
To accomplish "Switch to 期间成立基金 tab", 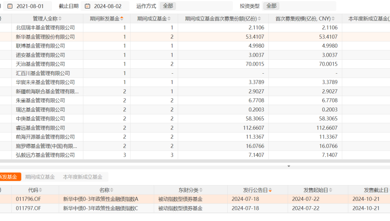I will point(40,177).
